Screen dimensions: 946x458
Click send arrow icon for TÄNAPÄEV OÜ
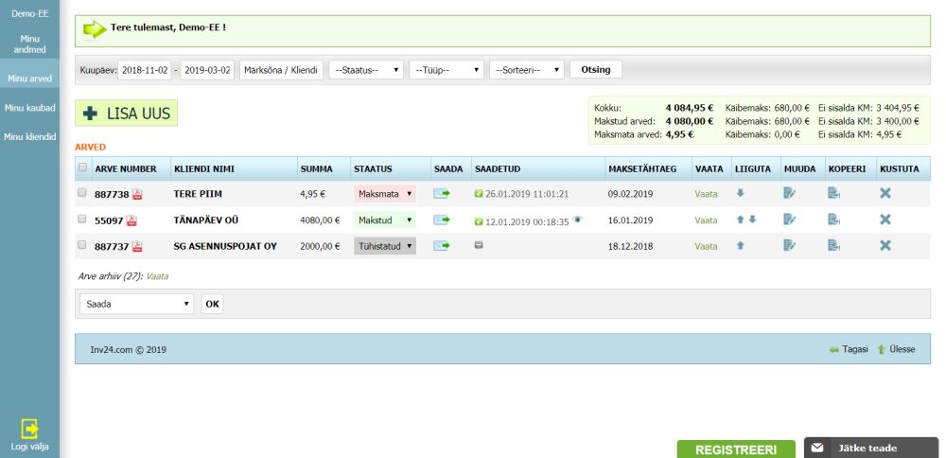click(x=442, y=220)
